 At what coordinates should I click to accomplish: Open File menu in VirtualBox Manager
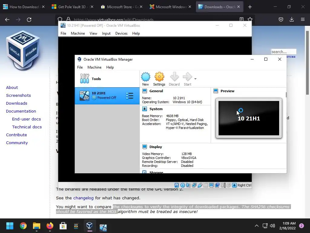(80, 67)
